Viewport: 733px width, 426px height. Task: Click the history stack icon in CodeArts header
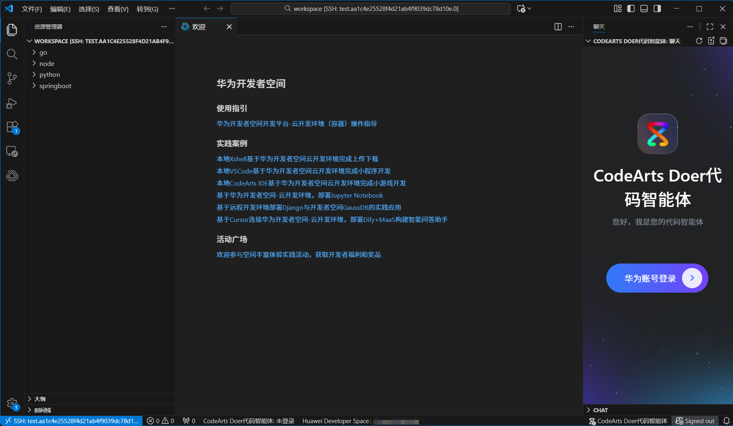(x=723, y=41)
